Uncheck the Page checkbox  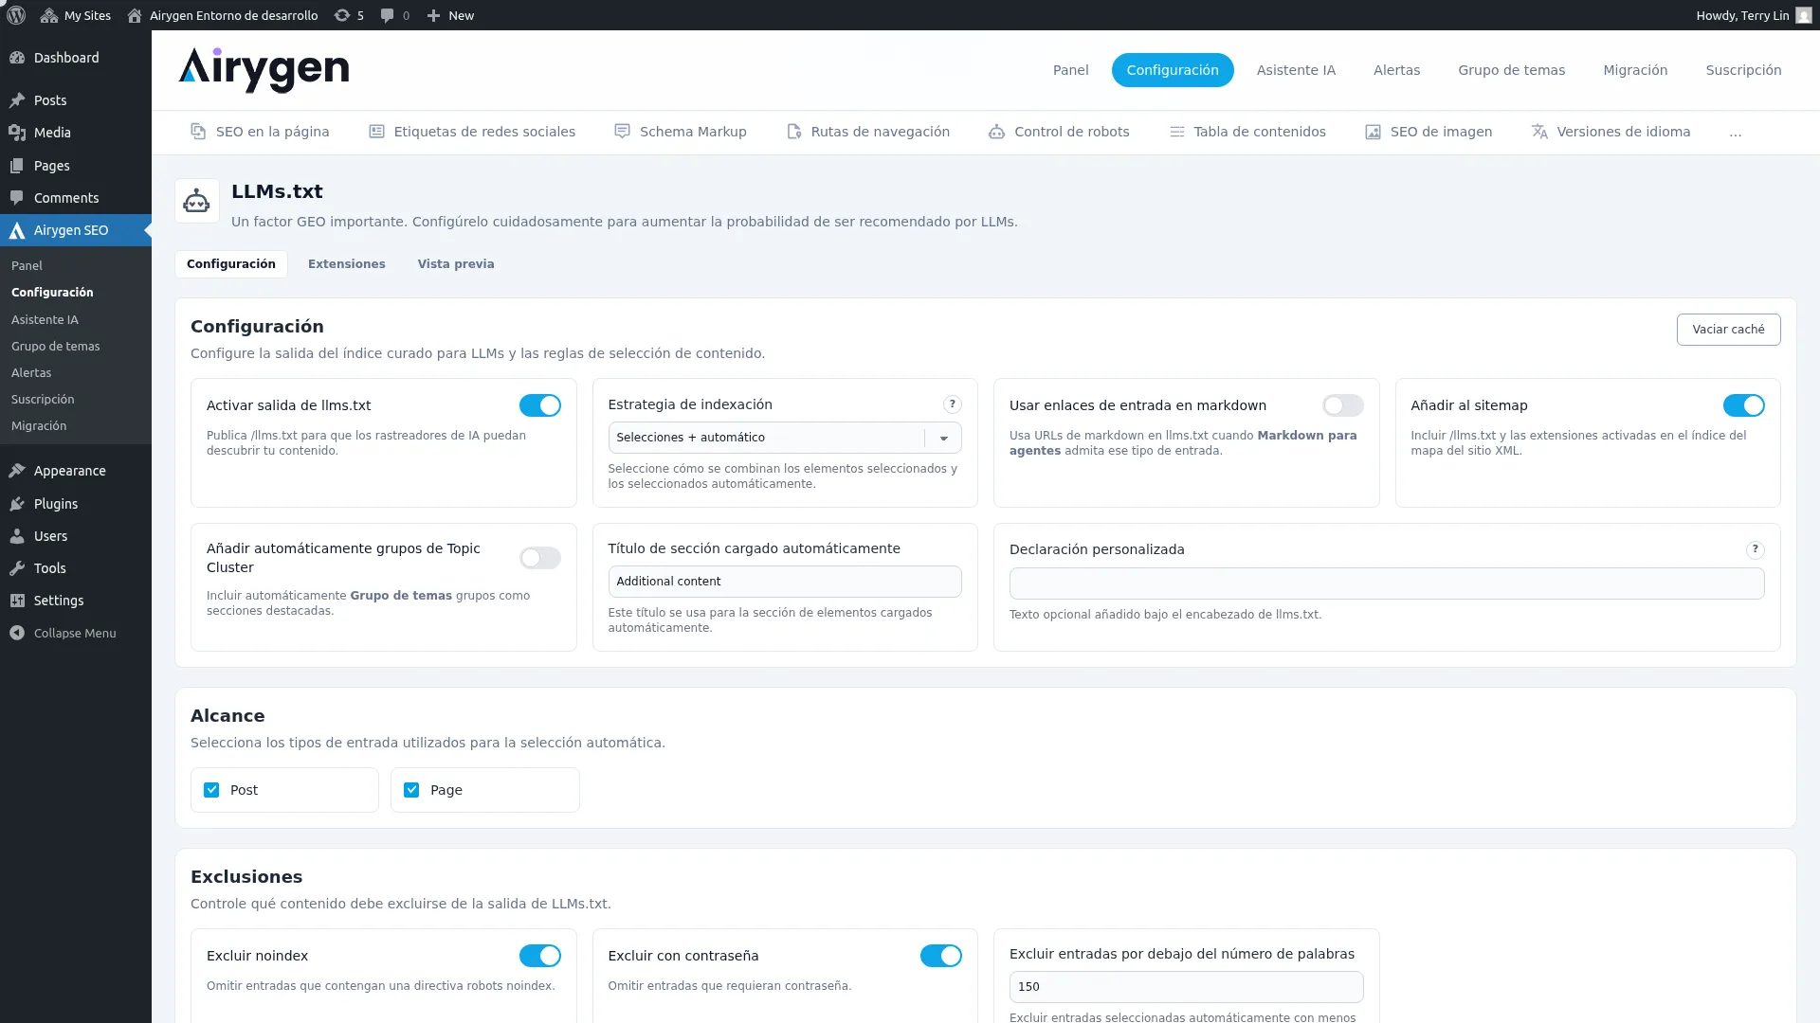pos(411,790)
